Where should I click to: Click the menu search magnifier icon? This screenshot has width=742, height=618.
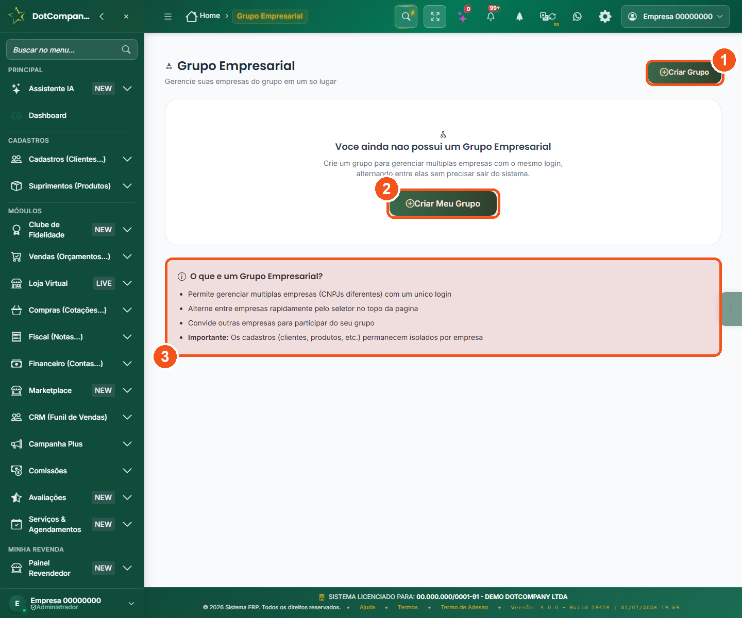pyautogui.click(x=126, y=49)
